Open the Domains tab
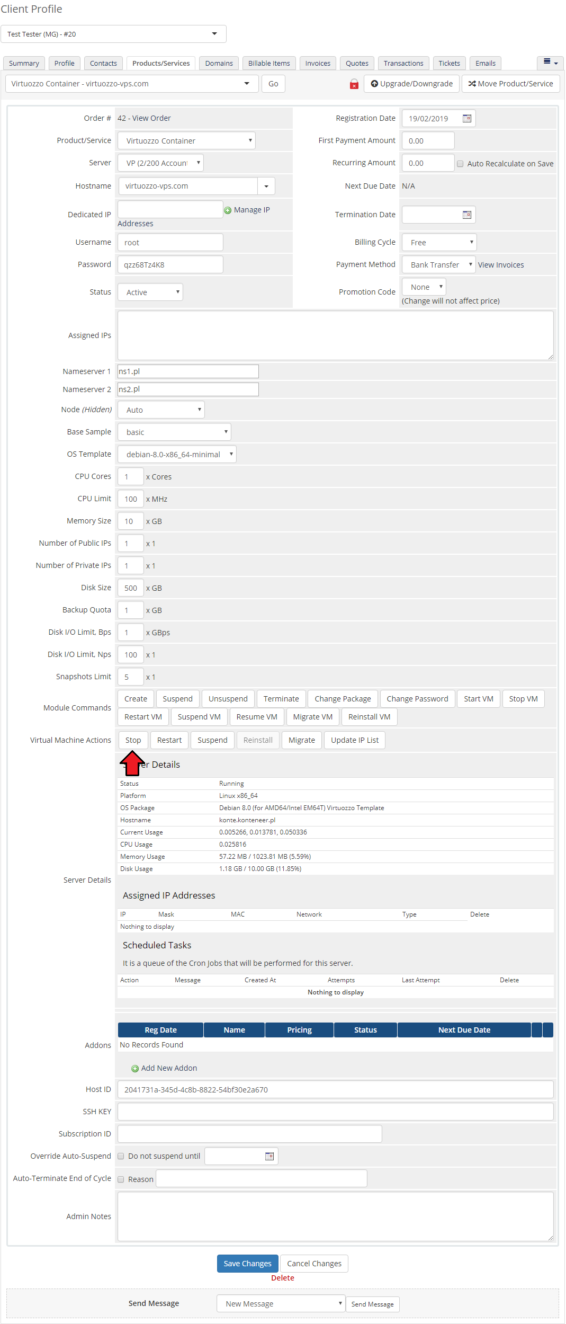The height and width of the screenshot is (1324, 566). point(219,63)
